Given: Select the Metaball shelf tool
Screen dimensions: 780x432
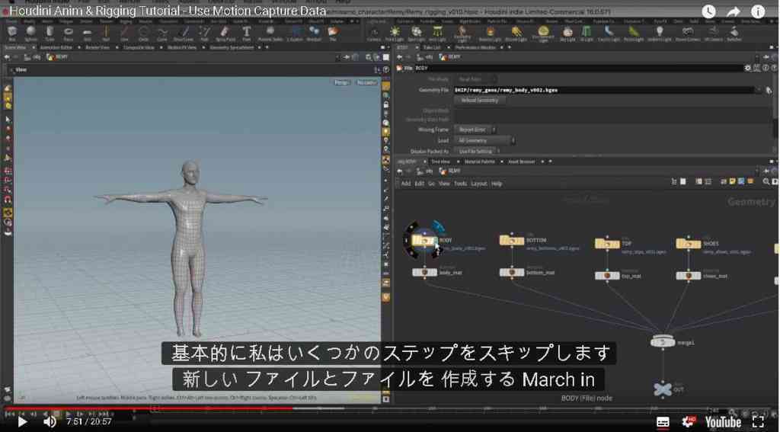Looking at the screenshot, I should tap(314, 34).
